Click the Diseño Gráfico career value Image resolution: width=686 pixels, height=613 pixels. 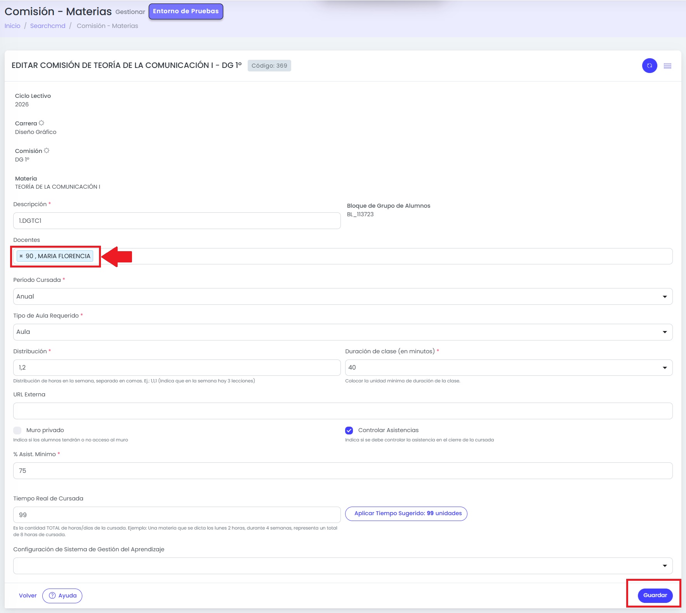click(36, 132)
